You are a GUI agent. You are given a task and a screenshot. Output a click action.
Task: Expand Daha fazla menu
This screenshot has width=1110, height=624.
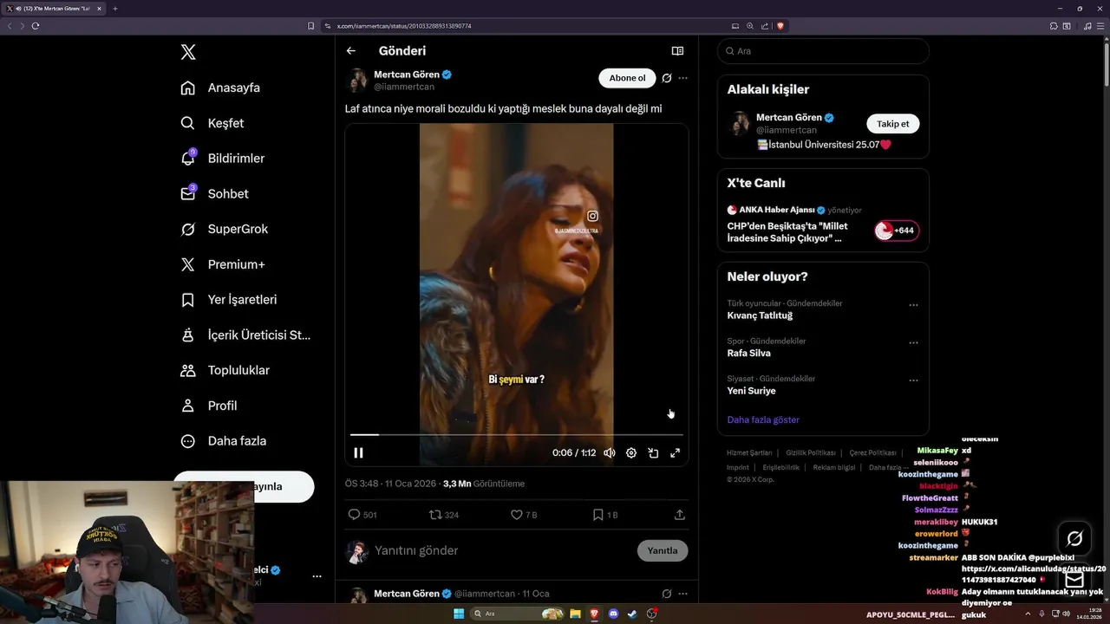223,441
